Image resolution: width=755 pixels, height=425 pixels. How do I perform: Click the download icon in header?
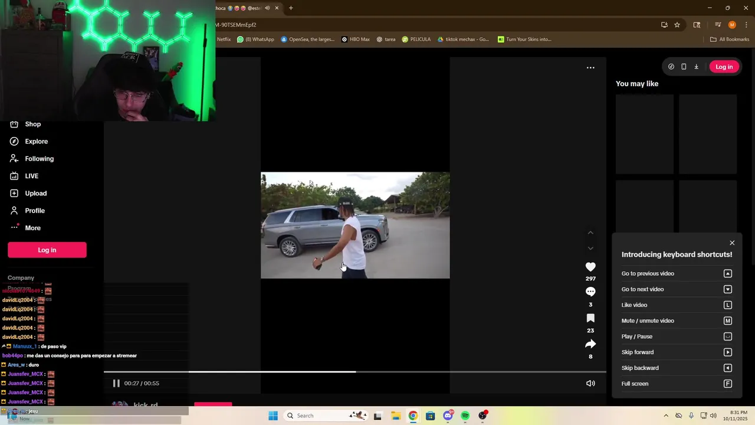tap(696, 67)
